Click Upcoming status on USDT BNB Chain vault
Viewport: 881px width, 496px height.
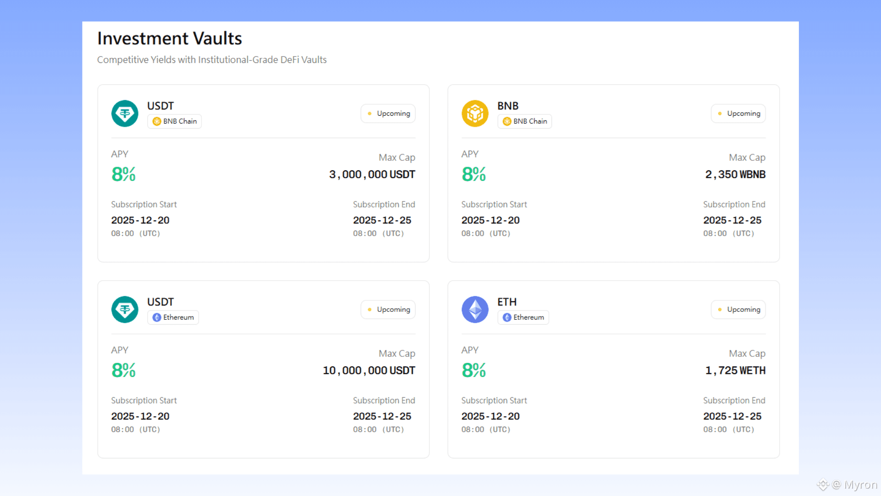pos(388,113)
